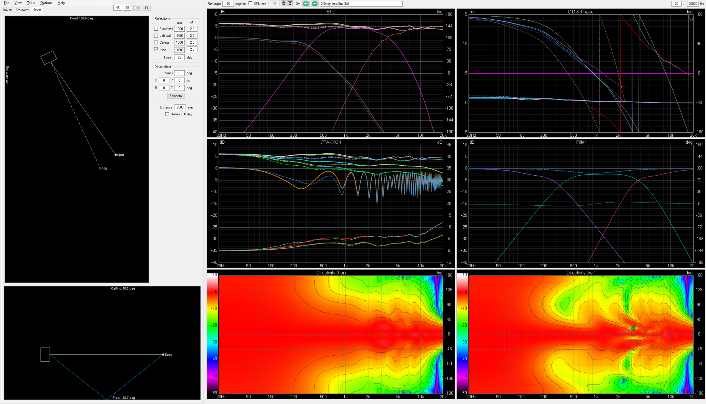This screenshot has height=404, width=706.
Task: Switch to the Drivers tab
Action: click(8, 10)
